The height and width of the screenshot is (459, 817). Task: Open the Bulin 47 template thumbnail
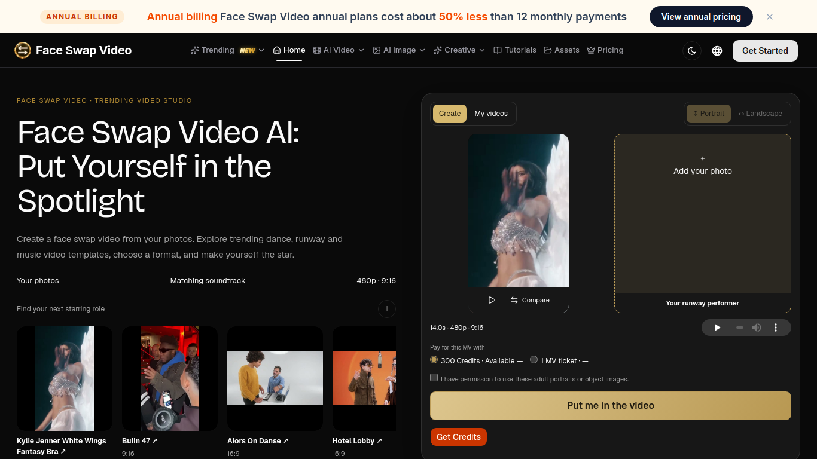[170, 378]
